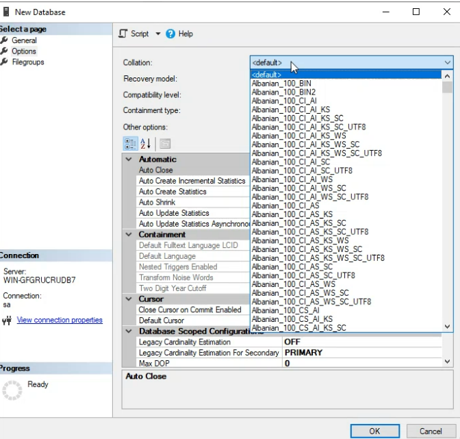Choose Albanian_100_CI_AI_WS_SC_UTF8 collation
The width and height of the screenshot is (460, 439).
pos(346,197)
